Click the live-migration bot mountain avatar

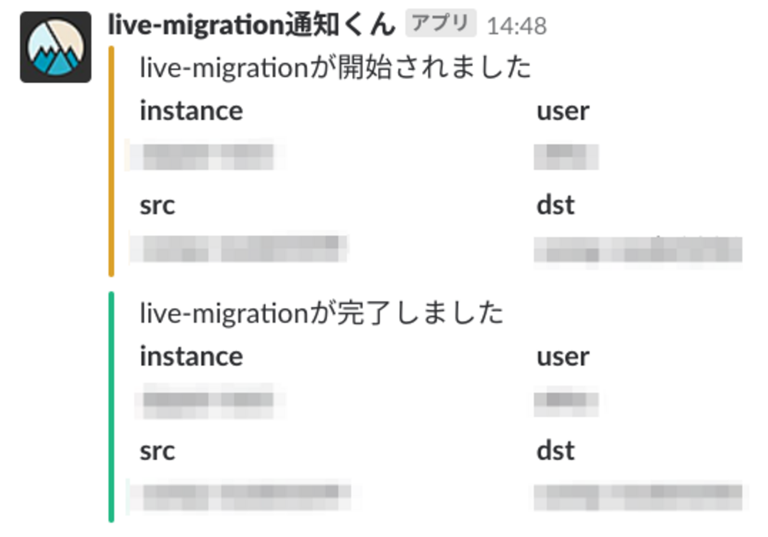(56, 47)
